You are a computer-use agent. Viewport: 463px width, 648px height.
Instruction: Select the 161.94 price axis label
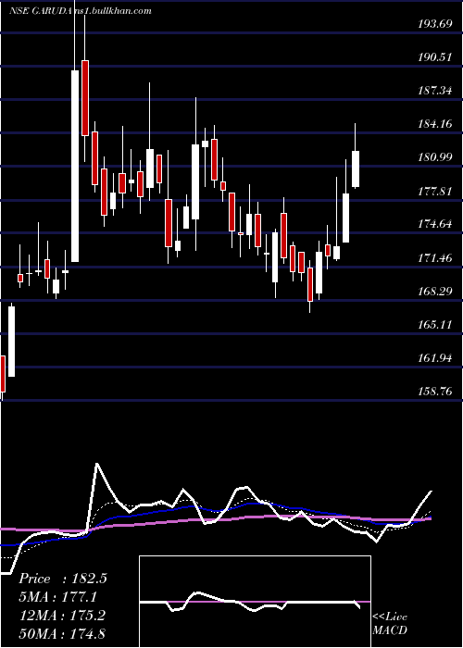[435, 358]
